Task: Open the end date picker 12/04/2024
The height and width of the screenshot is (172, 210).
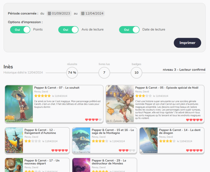Action: click(x=94, y=13)
